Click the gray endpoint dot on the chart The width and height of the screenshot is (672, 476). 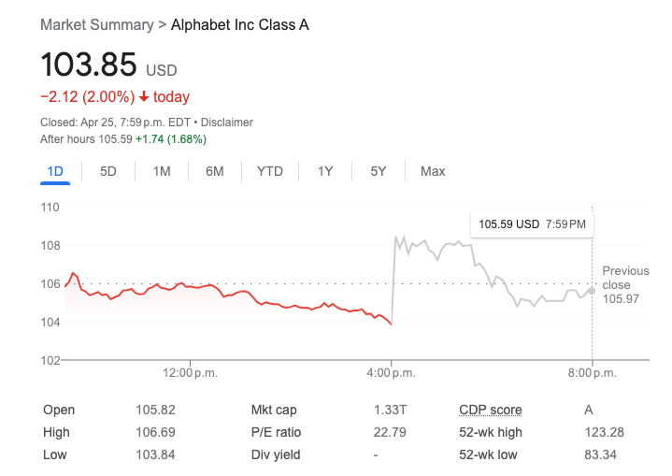(592, 291)
